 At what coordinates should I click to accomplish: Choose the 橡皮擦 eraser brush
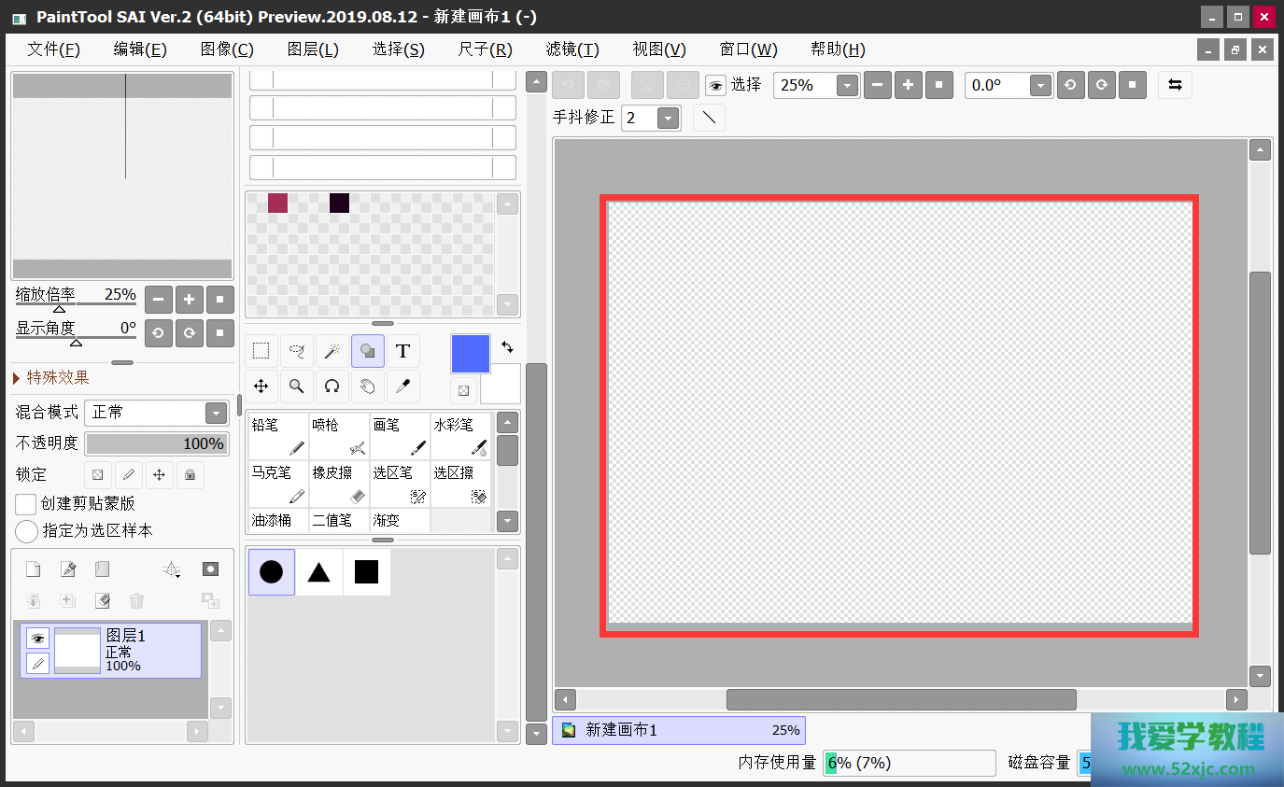coord(338,484)
